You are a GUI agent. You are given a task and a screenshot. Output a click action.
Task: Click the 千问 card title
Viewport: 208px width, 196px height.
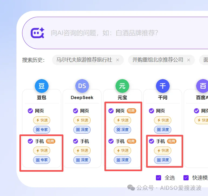coord(163,98)
